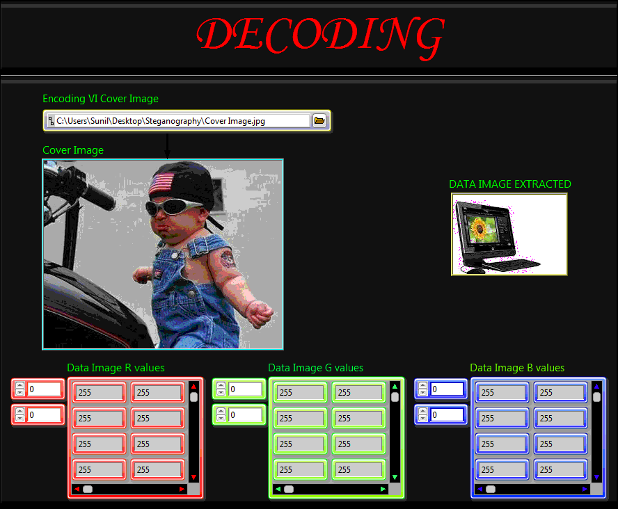This screenshot has height=509, width=618.
Task: Click the Cover Image.jpg file path field
Action: pos(182,121)
